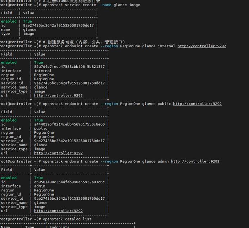Image resolution: width=249 pixels, height=228 pixels.
Task: Click the '--region' option in the internal endpoint command
Action: coord(109,46)
